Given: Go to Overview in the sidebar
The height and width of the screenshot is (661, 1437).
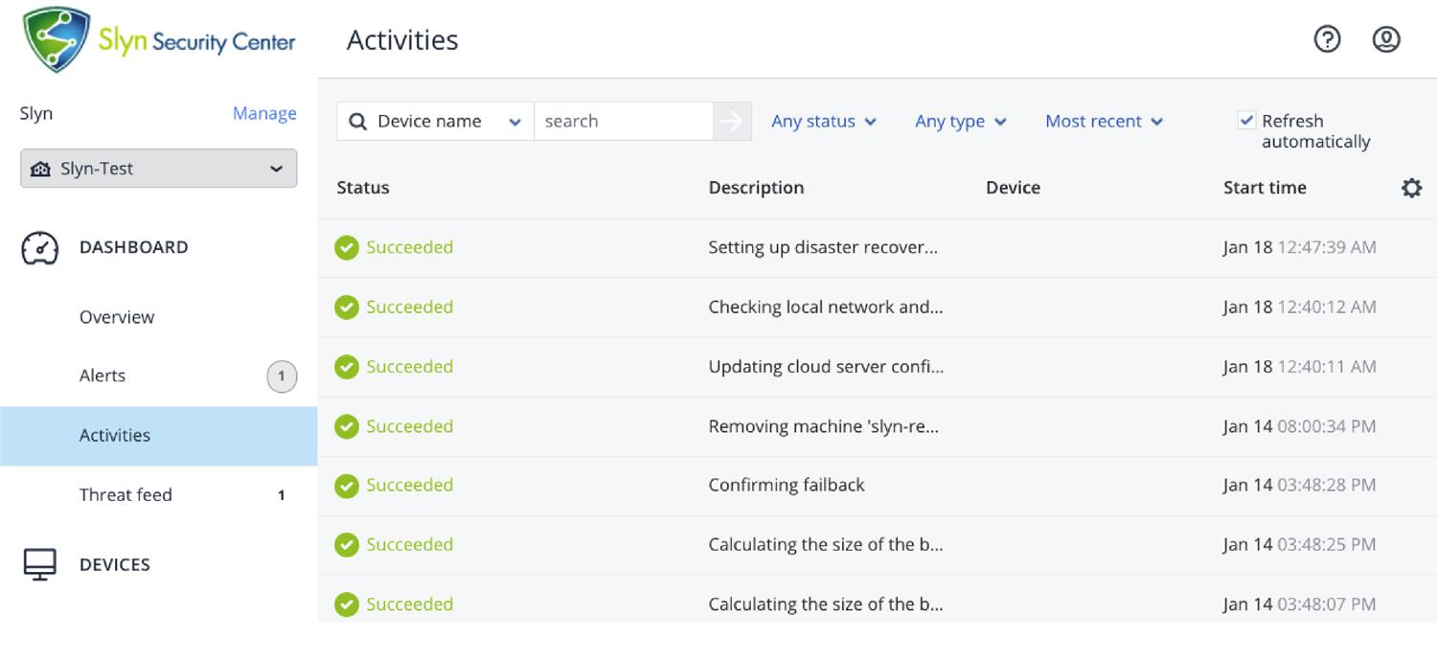Looking at the screenshot, I should pos(117,317).
